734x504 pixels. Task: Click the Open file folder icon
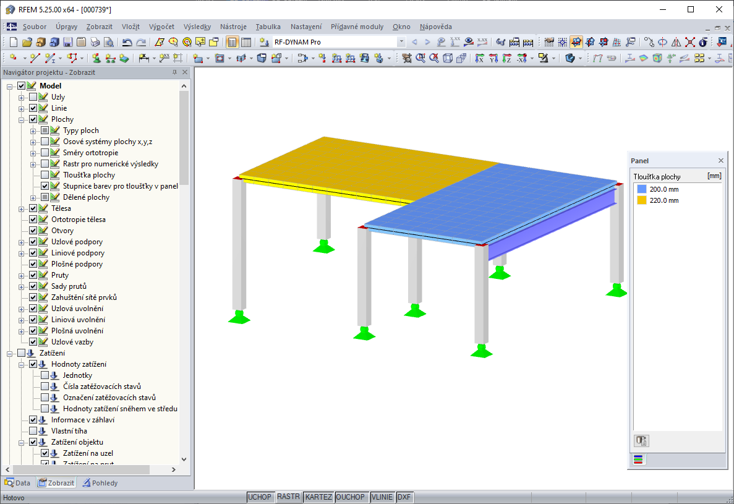point(27,42)
